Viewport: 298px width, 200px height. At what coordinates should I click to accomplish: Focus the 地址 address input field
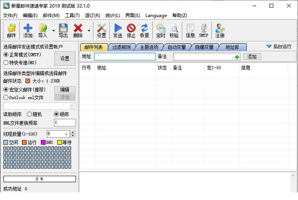125,56
